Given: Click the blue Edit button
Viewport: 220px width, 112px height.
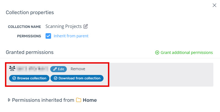Looking at the screenshot, I should pyautogui.click(x=59, y=69).
